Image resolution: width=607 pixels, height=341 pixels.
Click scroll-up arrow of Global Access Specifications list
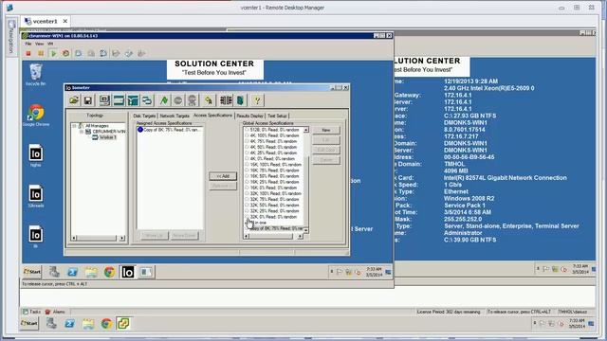pyautogui.click(x=305, y=130)
